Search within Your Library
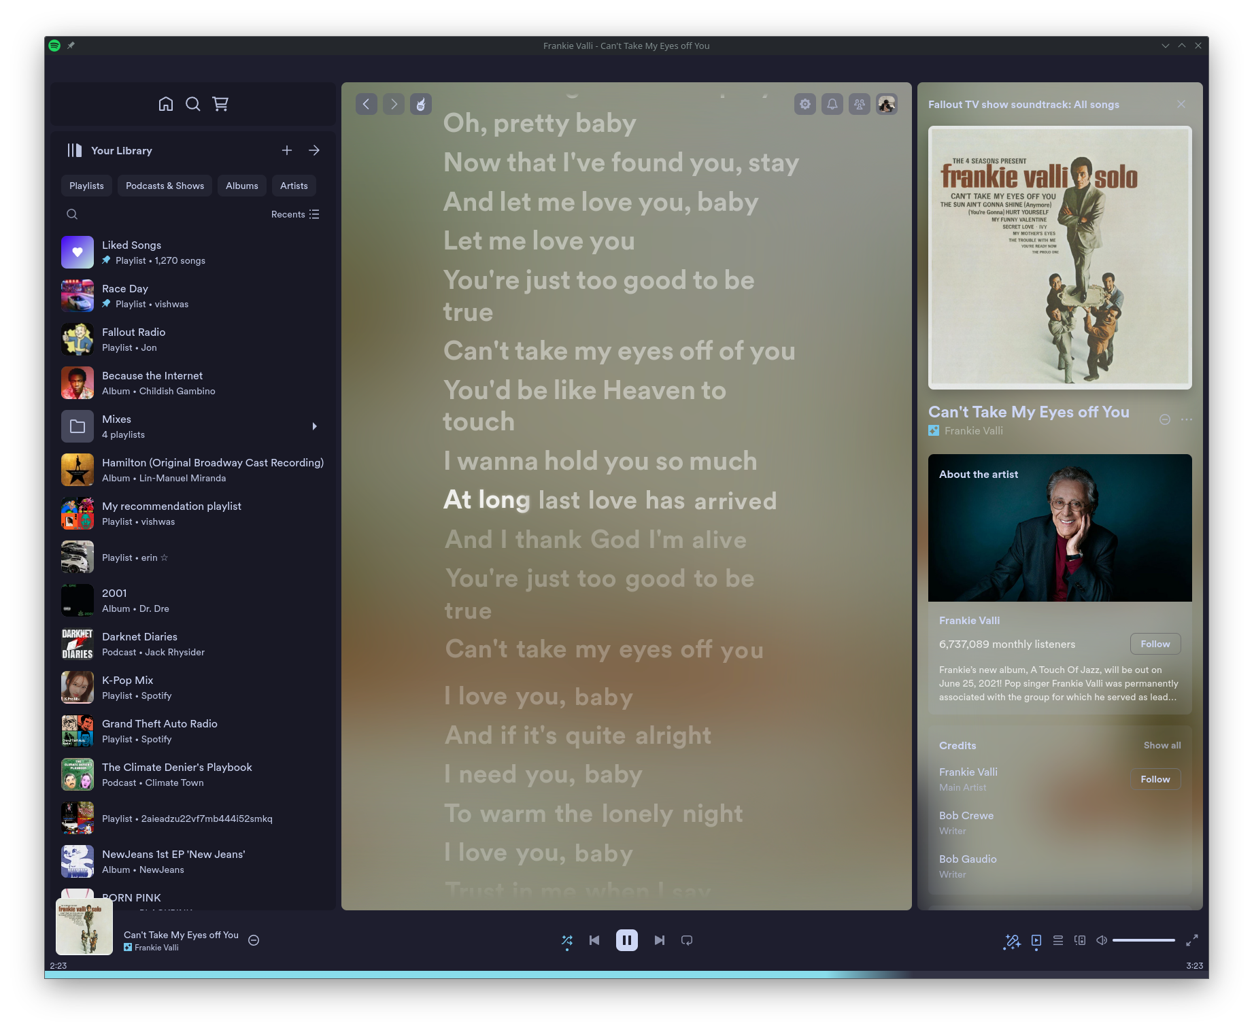1254x1032 pixels. pyautogui.click(x=72, y=214)
